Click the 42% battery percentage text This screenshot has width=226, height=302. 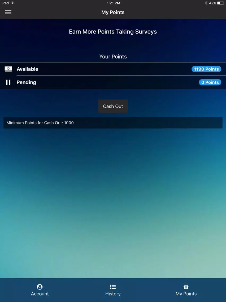tap(212, 3)
